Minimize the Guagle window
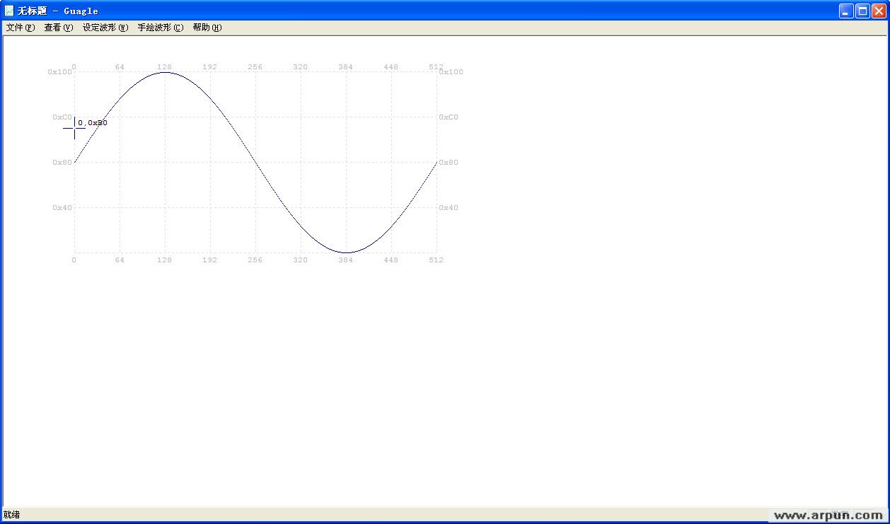 click(x=846, y=11)
